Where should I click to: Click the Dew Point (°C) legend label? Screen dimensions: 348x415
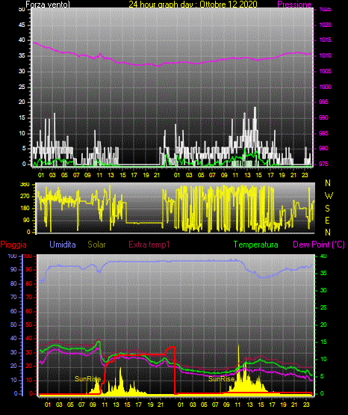coord(319,245)
